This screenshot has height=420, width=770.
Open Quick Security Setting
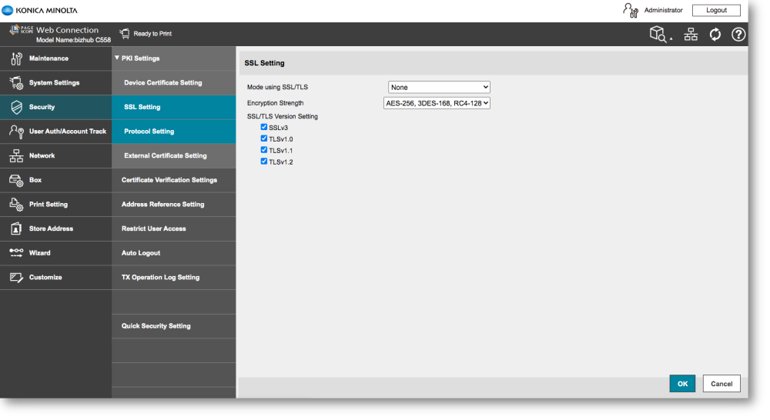[174, 326]
